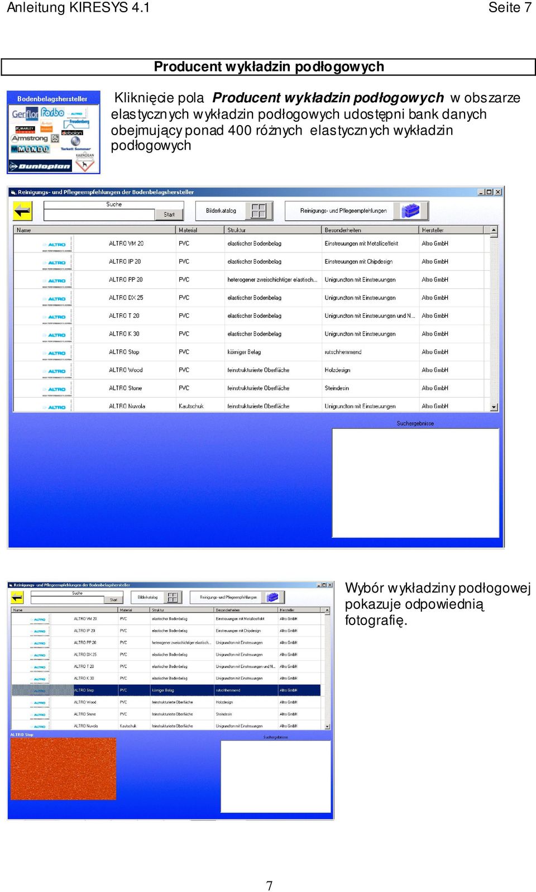Select ALTRO Wood row in large window
This screenshot has width=536, height=892.
click(x=251, y=370)
